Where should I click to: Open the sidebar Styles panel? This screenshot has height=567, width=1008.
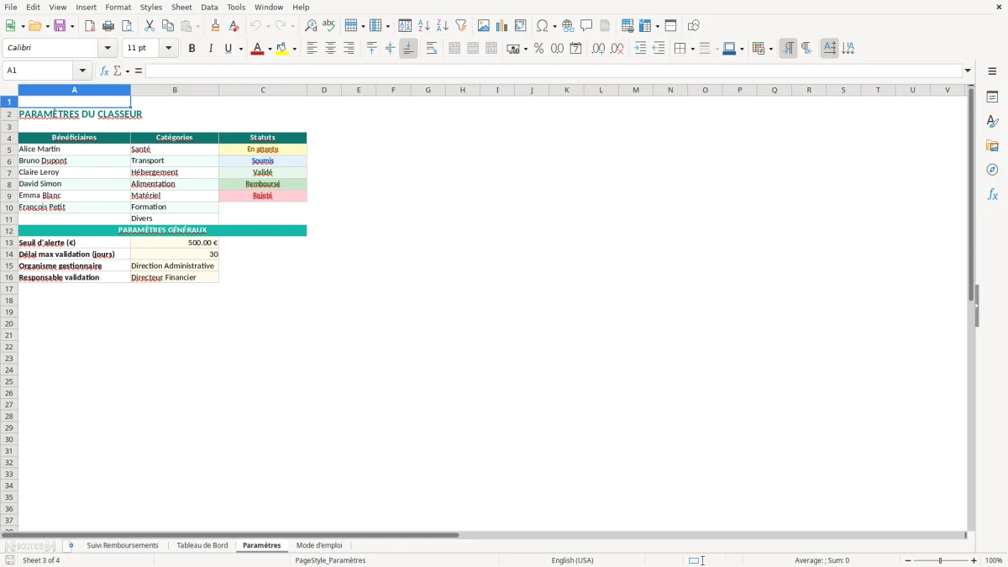pyautogui.click(x=992, y=122)
